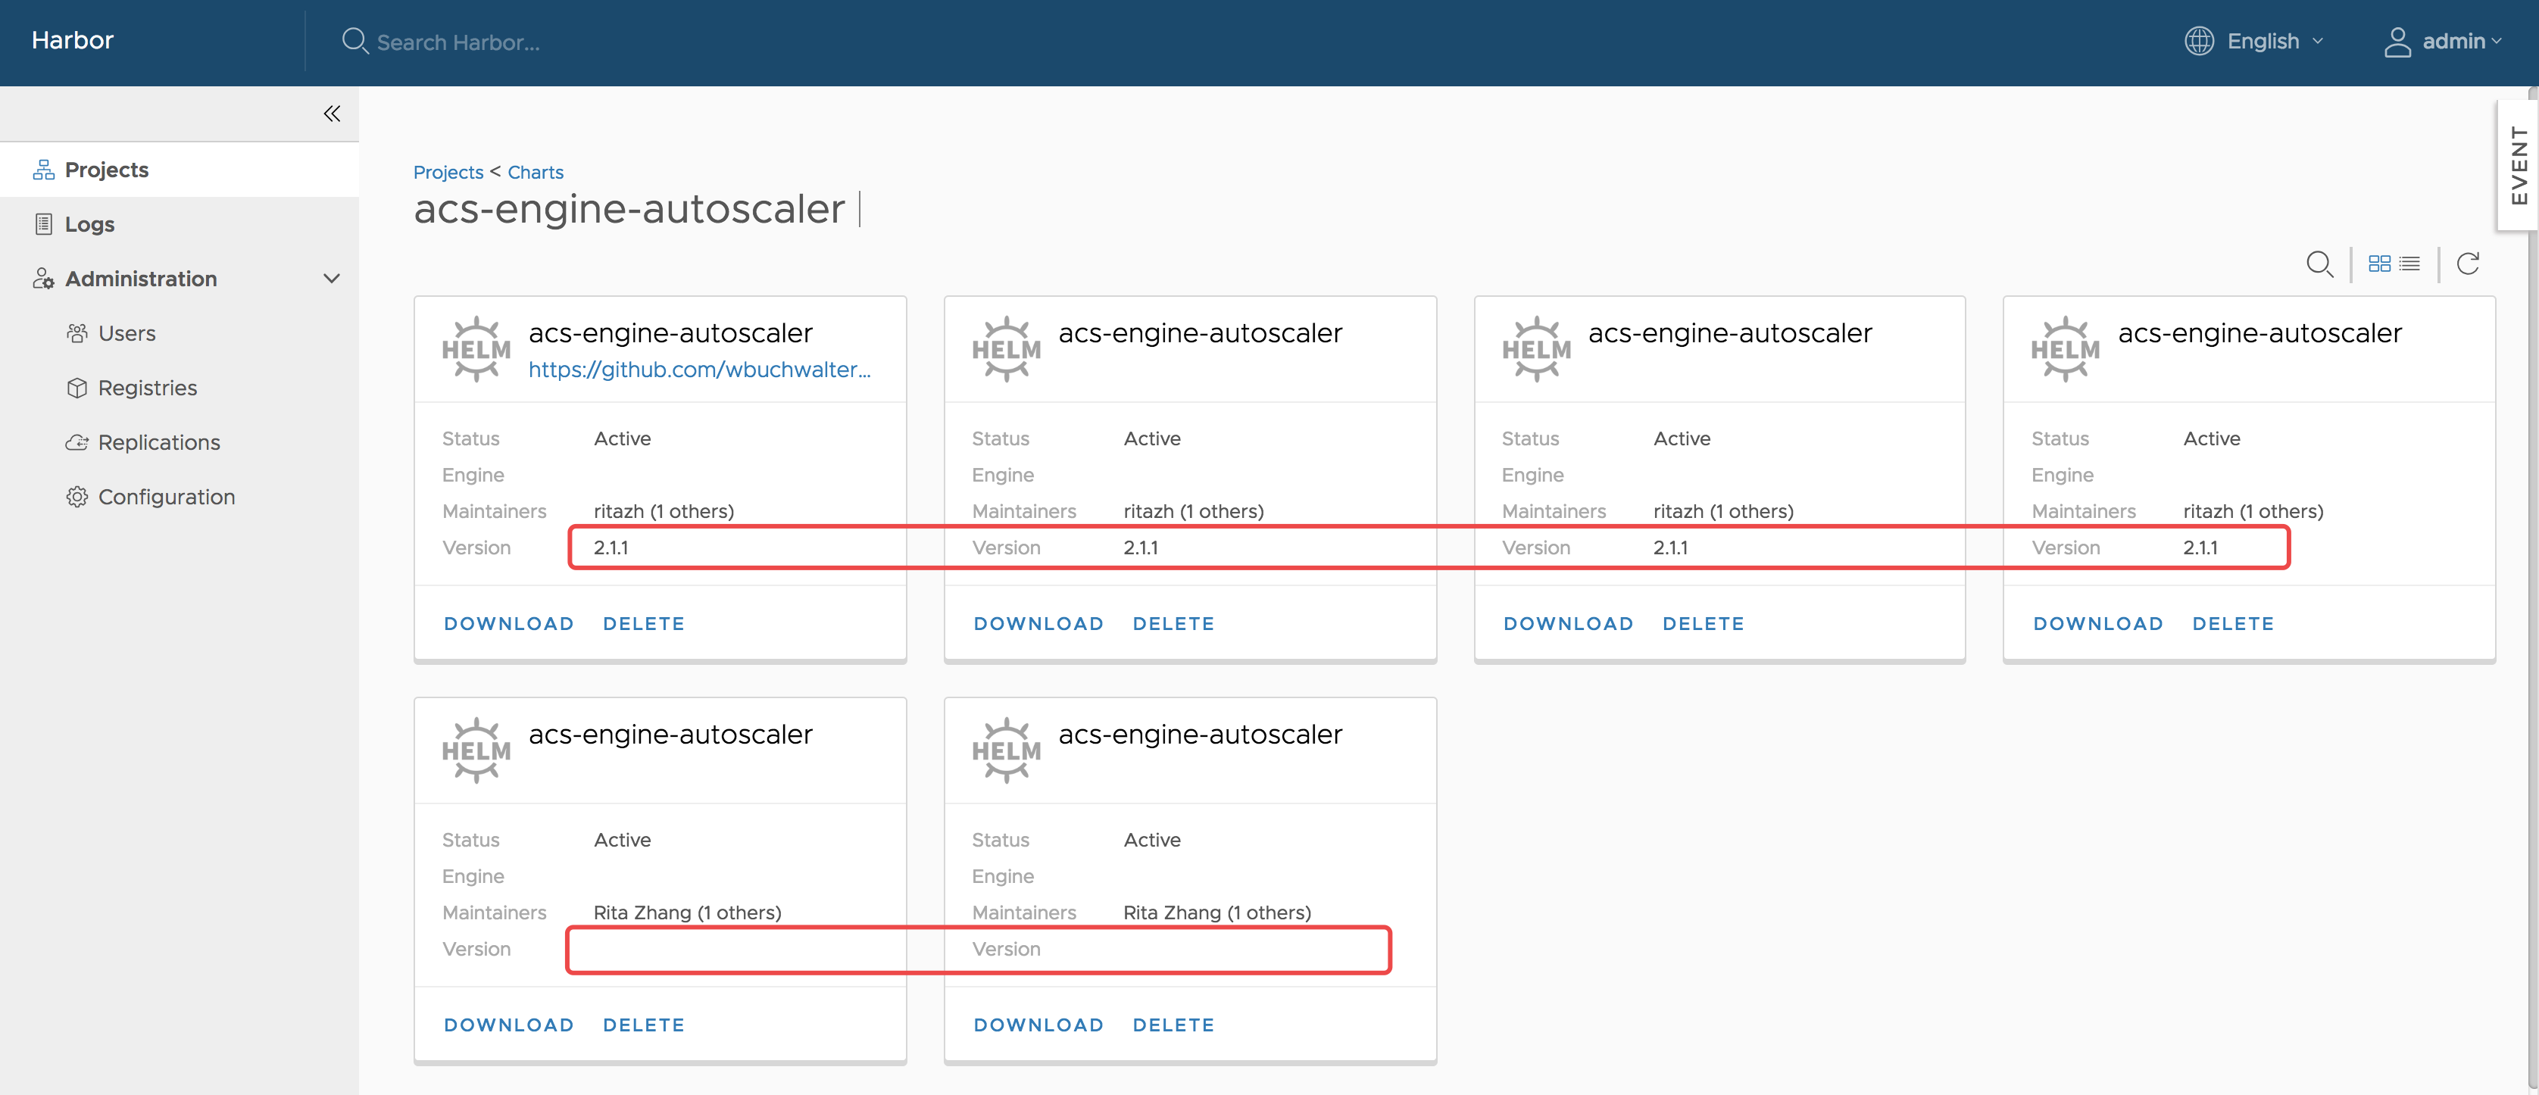
Task: Open the EVENT side panel tab
Action: pos(2519,164)
